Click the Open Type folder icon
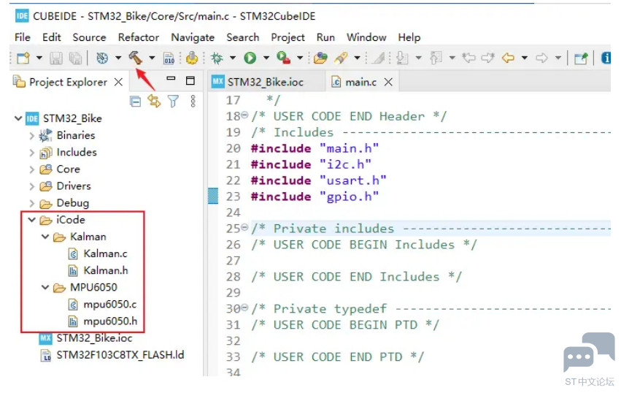 320,58
